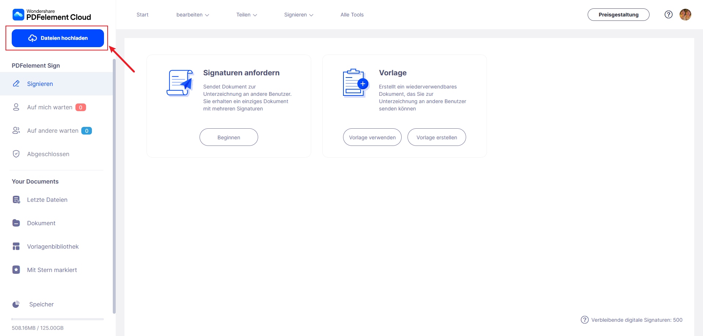Click the pie chart icon beside Speicher
703x336 pixels.
click(x=16, y=304)
